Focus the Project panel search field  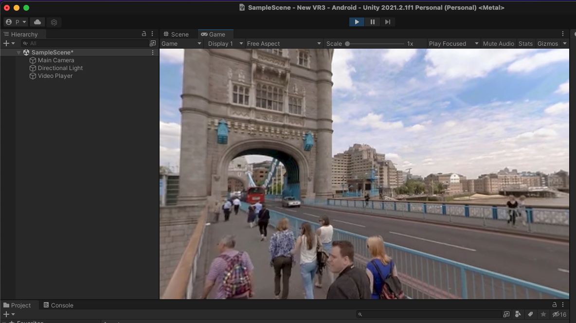coord(429,314)
